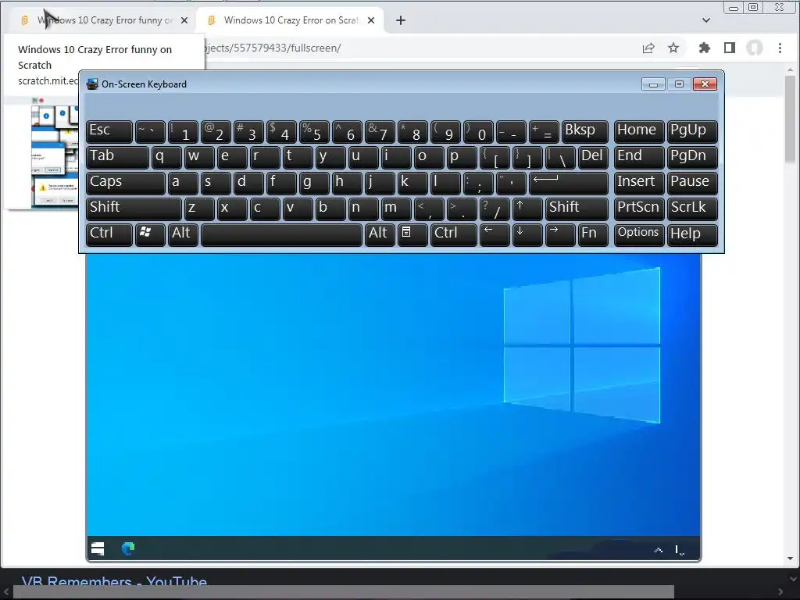Toggle the ScrLk key
The image size is (800, 600).
(692, 209)
